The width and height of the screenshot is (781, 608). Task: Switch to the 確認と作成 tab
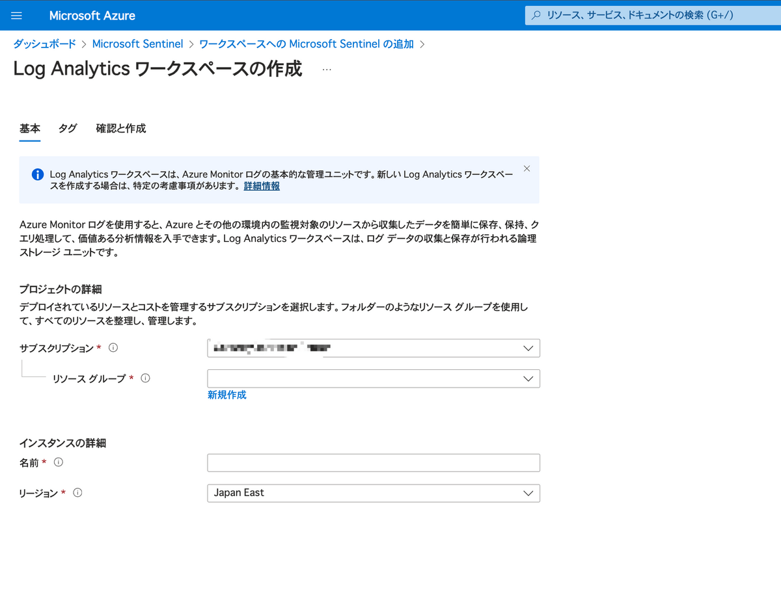pos(121,129)
